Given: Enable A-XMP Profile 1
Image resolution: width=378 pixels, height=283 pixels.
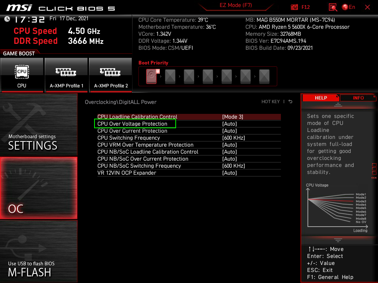Looking at the screenshot, I should tap(66, 75).
